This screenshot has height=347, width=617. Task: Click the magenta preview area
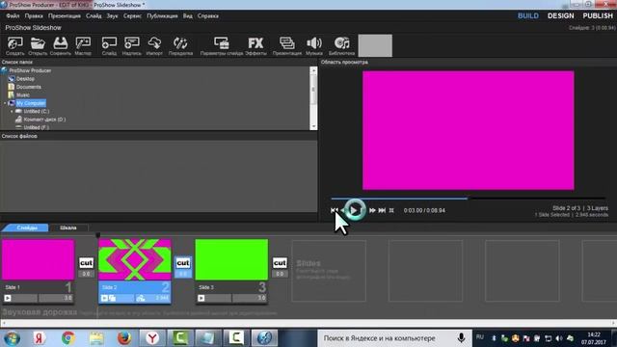(x=469, y=130)
